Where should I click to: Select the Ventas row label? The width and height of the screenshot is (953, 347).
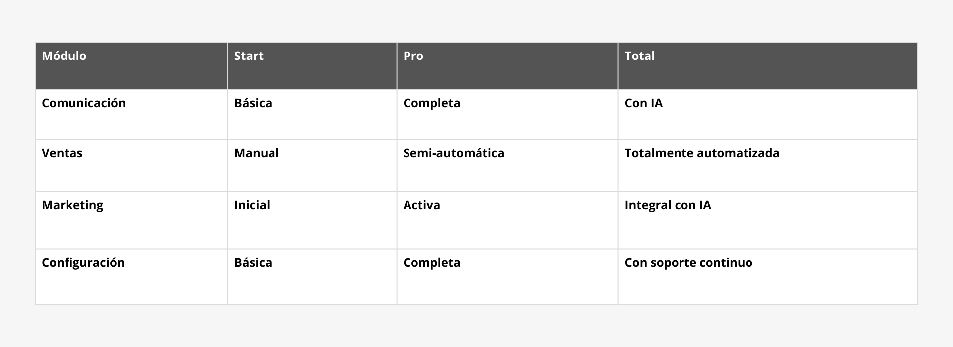(62, 153)
